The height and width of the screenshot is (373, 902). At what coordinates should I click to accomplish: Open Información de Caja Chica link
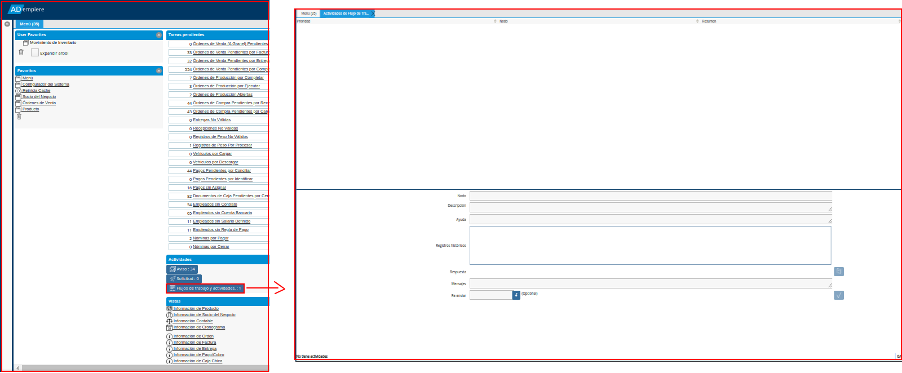pyautogui.click(x=198, y=361)
